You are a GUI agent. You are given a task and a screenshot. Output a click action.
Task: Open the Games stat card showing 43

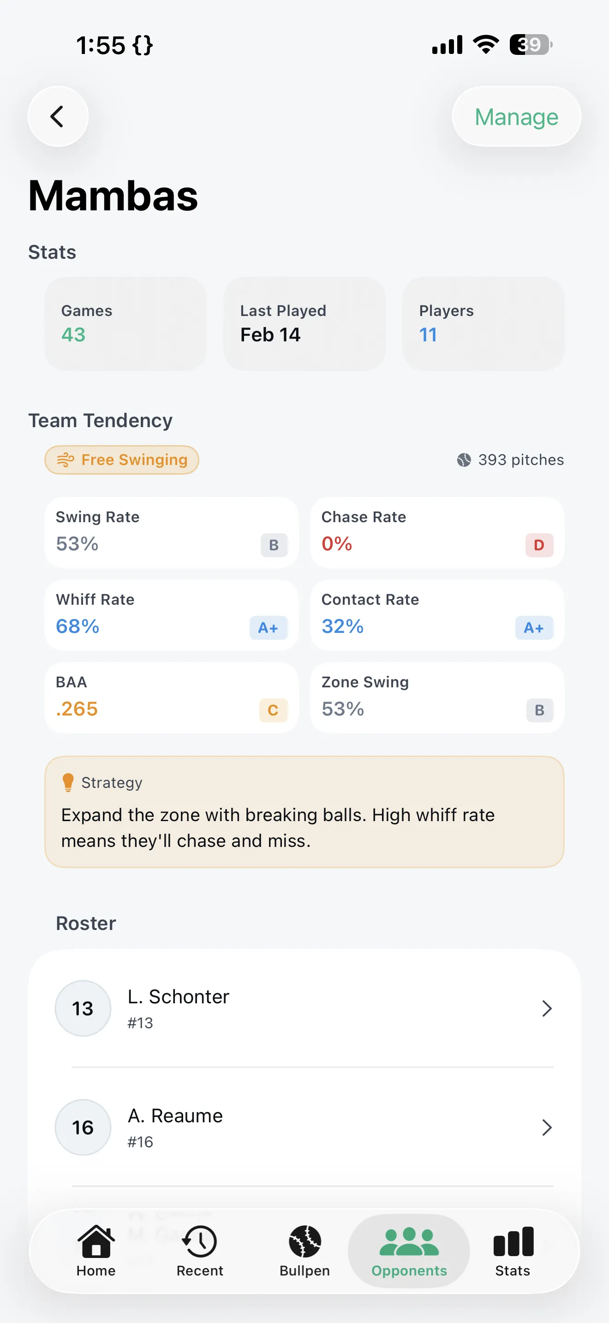tap(125, 323)
